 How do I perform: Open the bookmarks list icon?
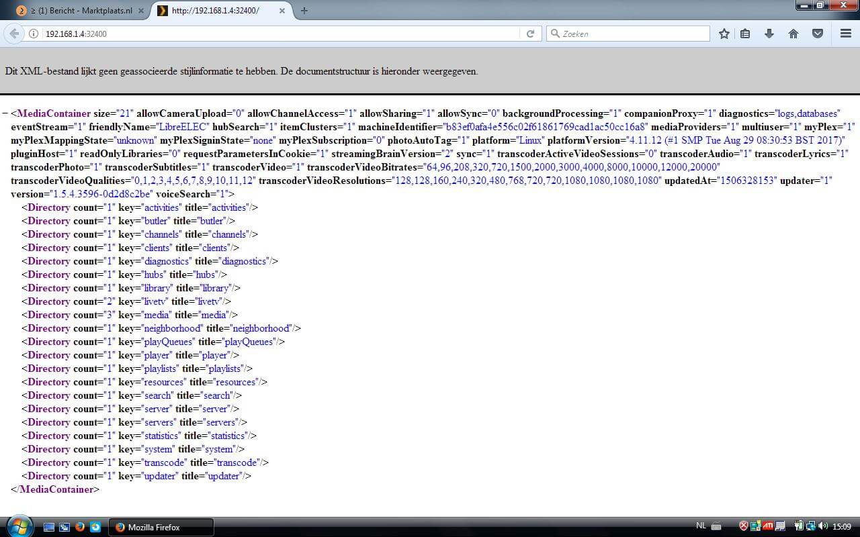click(745, 34)
